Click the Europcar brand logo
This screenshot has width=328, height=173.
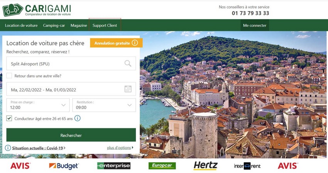point(162,166)
